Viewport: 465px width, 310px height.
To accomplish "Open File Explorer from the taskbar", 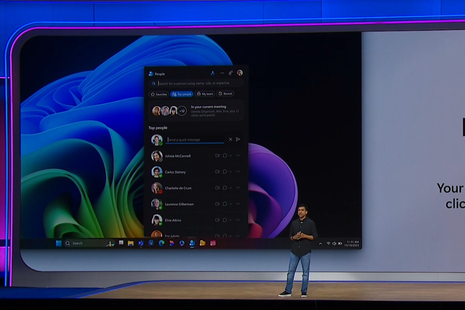I will tap(131, 243).
